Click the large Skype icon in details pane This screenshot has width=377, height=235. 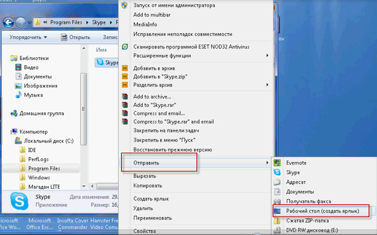click(19, 201)
